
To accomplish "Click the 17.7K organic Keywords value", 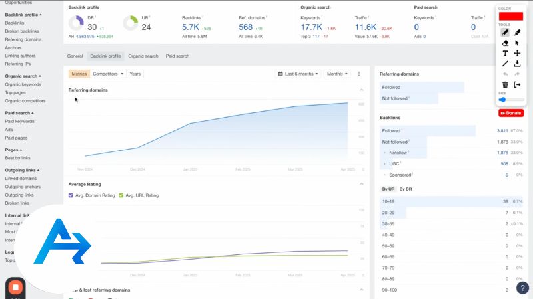I will coord(311,27).
